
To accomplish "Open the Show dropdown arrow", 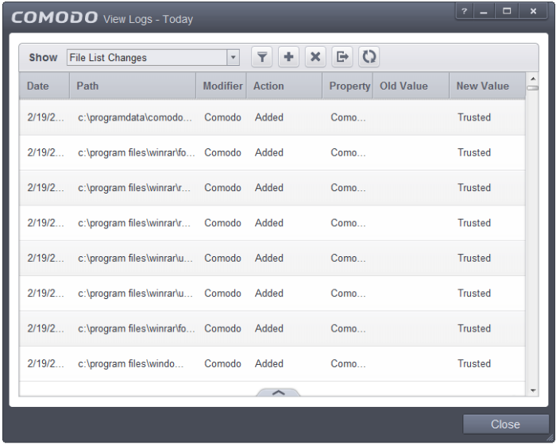I will (233, 57).
